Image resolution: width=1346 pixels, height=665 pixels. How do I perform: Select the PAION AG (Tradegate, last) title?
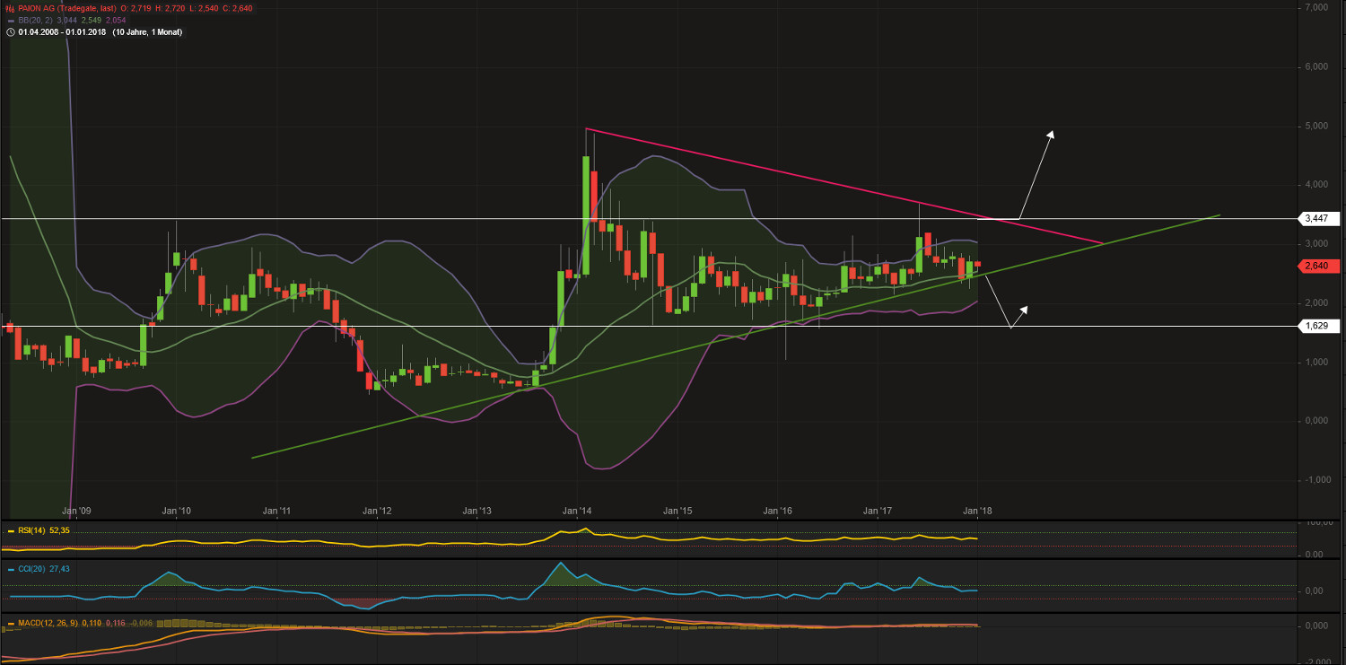pos(67,7)
